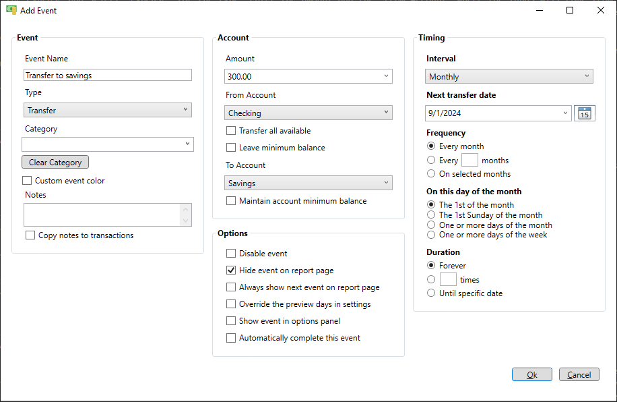Click inside the Notes text area

pos(102,214)
